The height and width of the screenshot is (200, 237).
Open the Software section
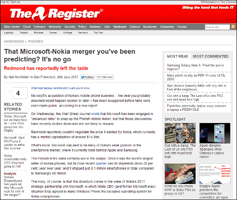(x=39, y=27)
